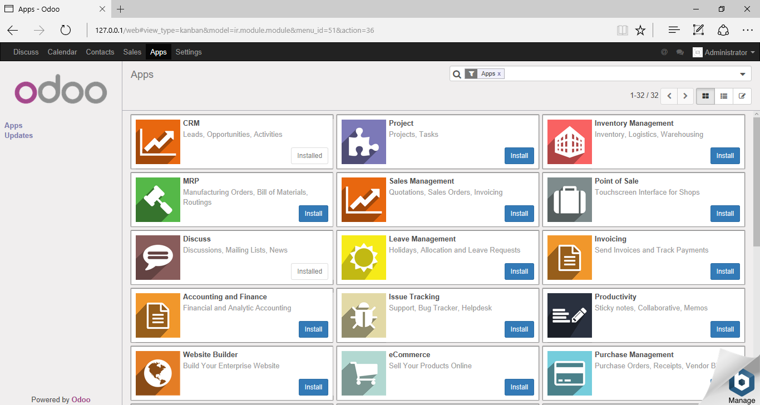Open the @ mentions icon in navbar

tap(664, 52)
